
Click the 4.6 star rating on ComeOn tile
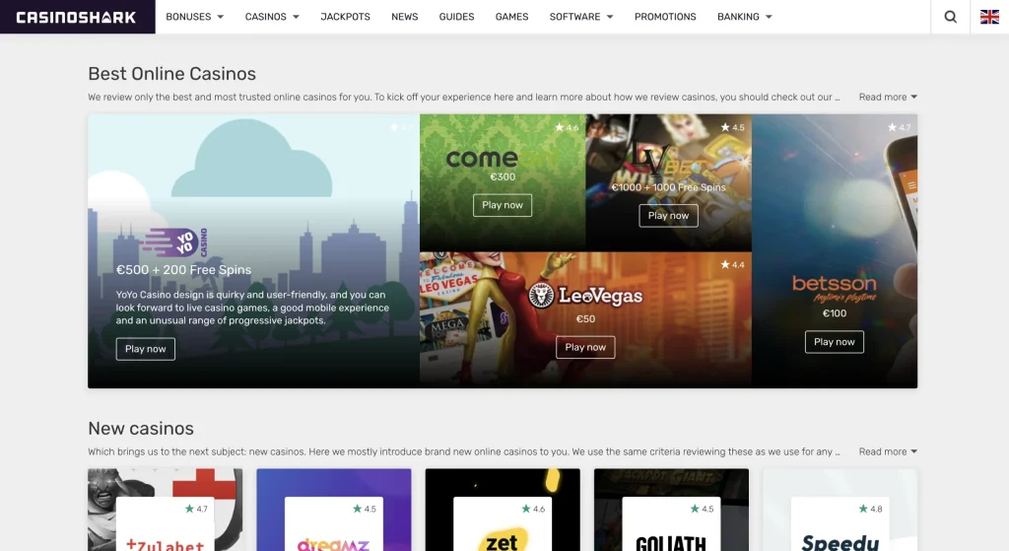pyautogui.click(x=567, y=127)
